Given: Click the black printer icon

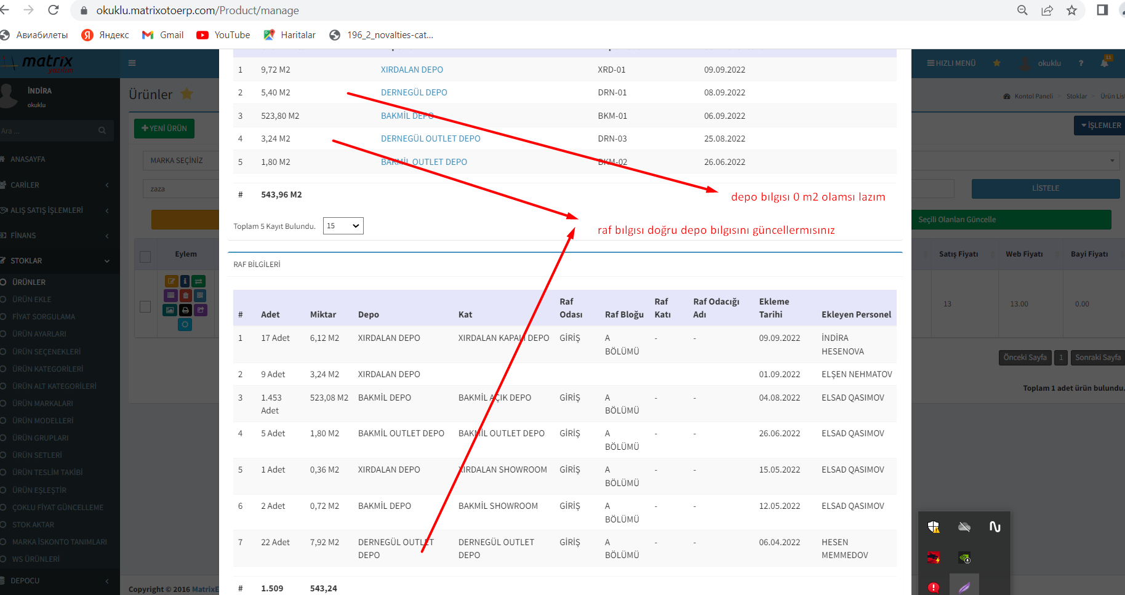Looking at the screenshot, I should click(x=185, y=310).
